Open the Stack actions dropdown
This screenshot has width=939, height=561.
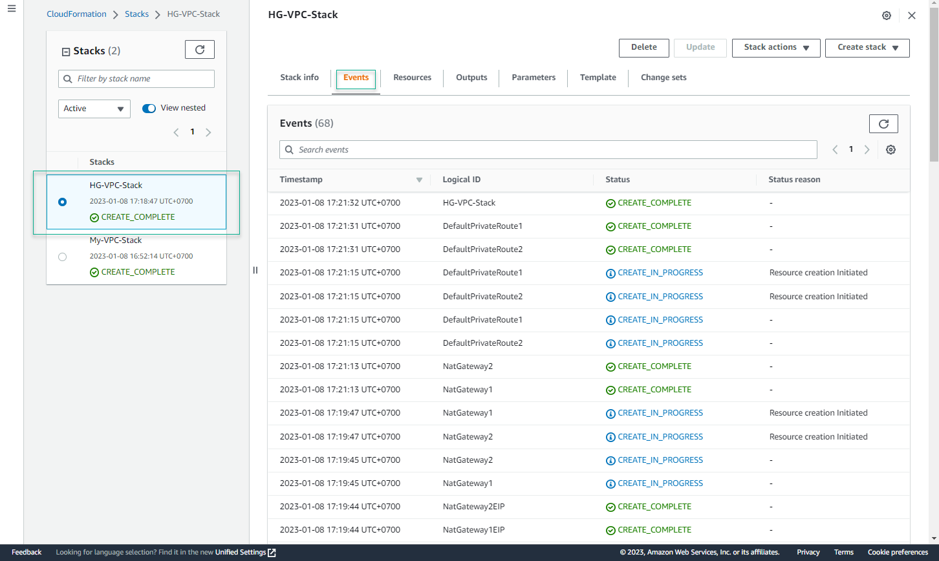point(776,48)
